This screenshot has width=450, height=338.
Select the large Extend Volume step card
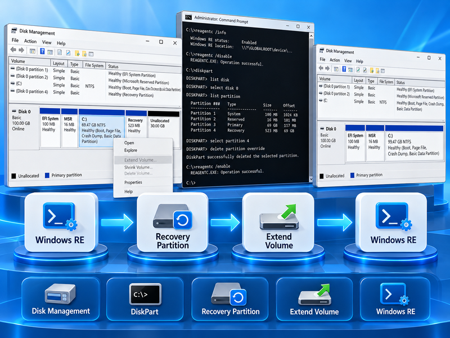278,223
